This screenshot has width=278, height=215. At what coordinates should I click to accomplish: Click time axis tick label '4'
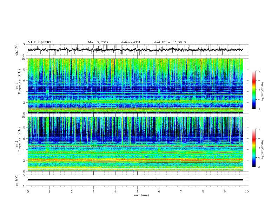[x=115, y=191]
